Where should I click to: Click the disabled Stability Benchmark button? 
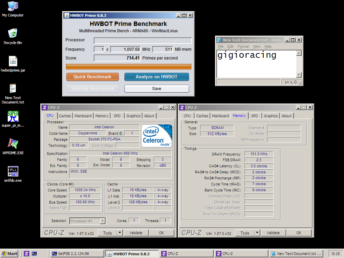[92, 89]
